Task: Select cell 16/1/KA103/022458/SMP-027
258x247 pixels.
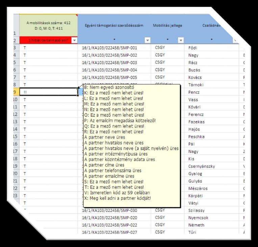Action: pos(114,232)
